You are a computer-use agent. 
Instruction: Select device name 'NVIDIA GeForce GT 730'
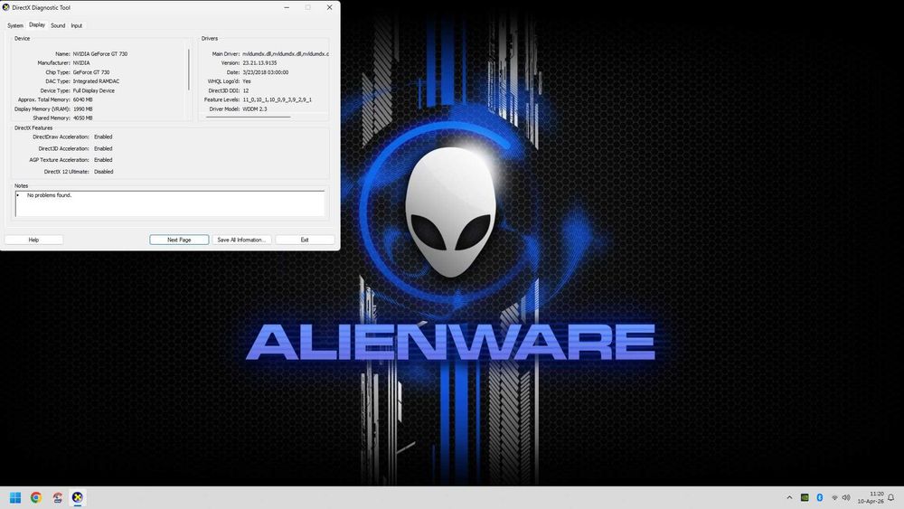99,53
